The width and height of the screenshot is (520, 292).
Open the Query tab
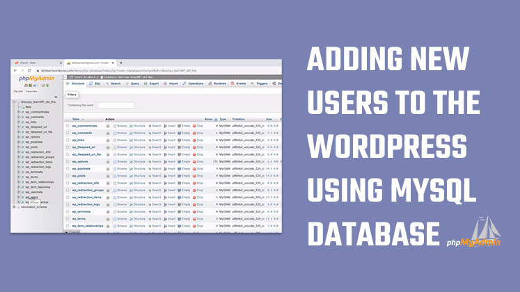[132, 83]
